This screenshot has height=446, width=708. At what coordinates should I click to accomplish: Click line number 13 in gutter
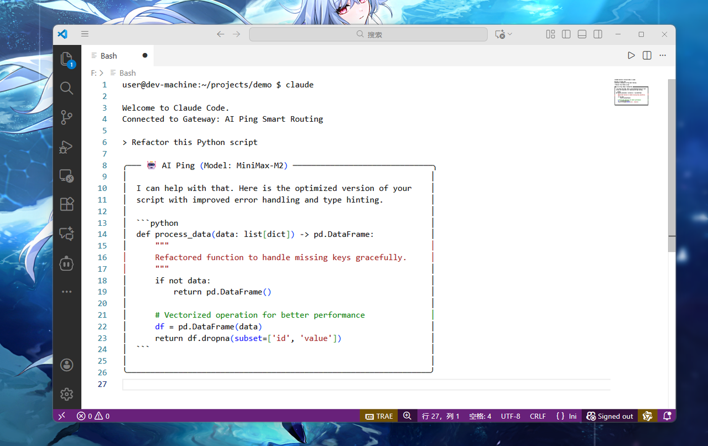pos(102,223)
